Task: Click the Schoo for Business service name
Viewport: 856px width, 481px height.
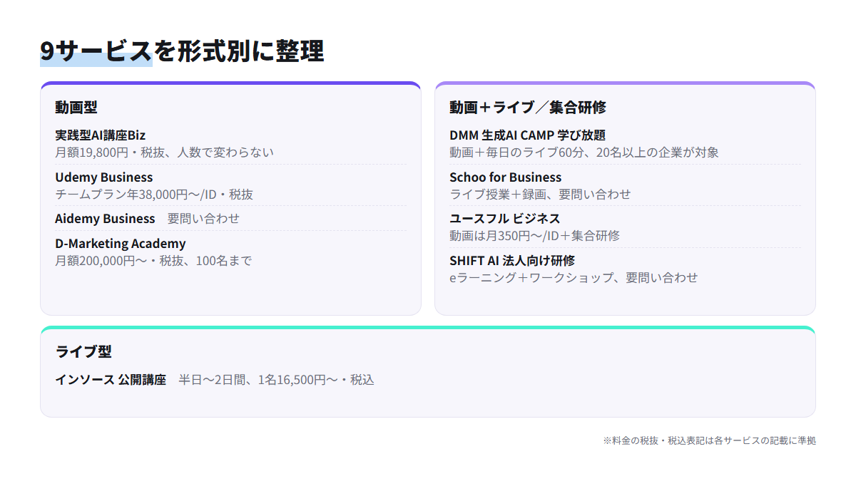Action: 506,177
